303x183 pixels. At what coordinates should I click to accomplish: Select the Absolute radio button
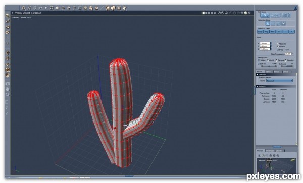[x=277, y=44]
